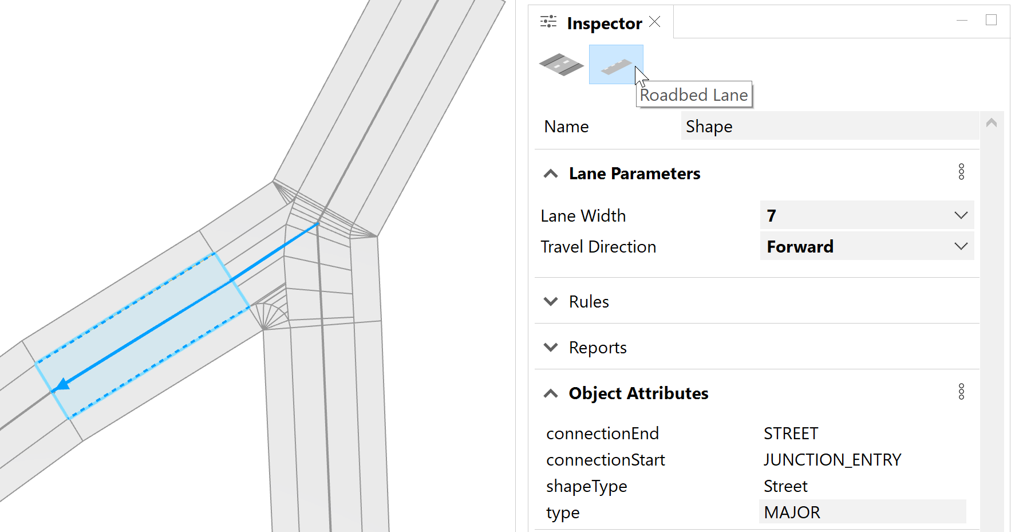This screenshot has height=532, width=1015.
Task: Click the Inspector sliders icon
Action: click(x=548, y=21)
